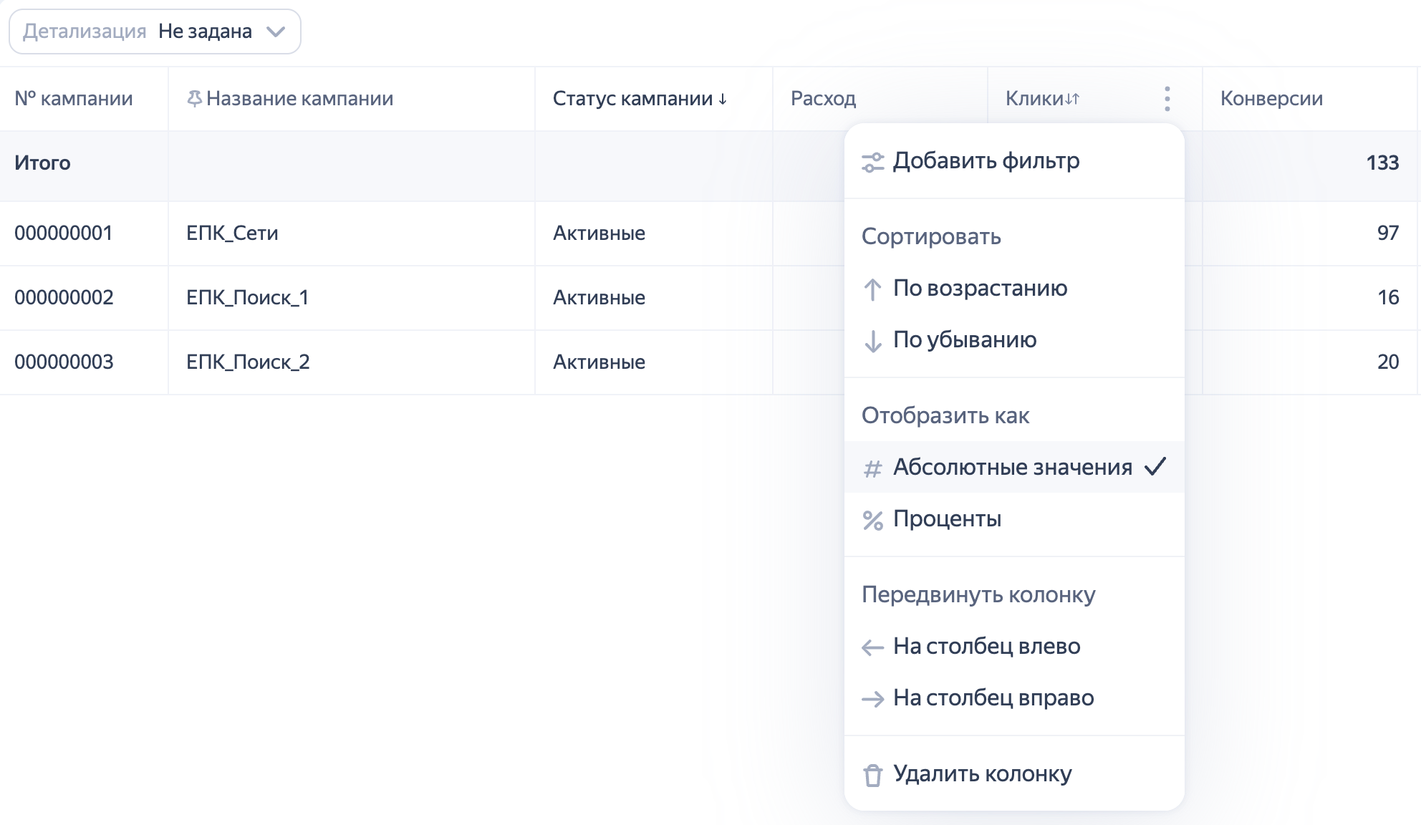Sort По возрастанию
The width and height of the screenshot is (1421, 825).
point(1014,288)
